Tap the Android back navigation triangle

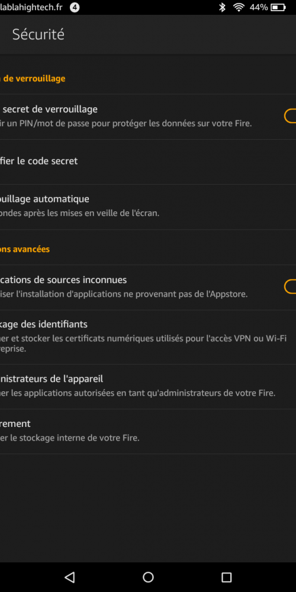[x=69, y=577]
